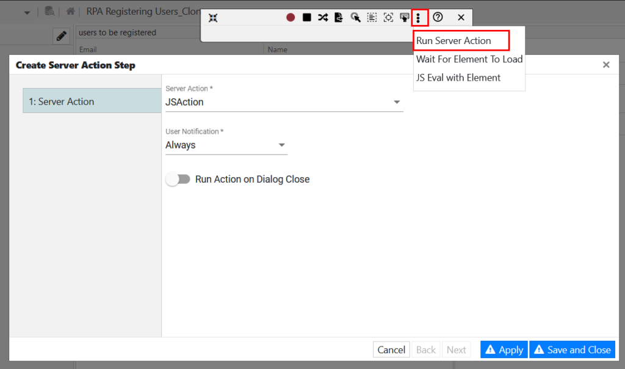Screen dimensions: 625x369
Task: Open recorder help via question mark icon
Action: [438, 17]
